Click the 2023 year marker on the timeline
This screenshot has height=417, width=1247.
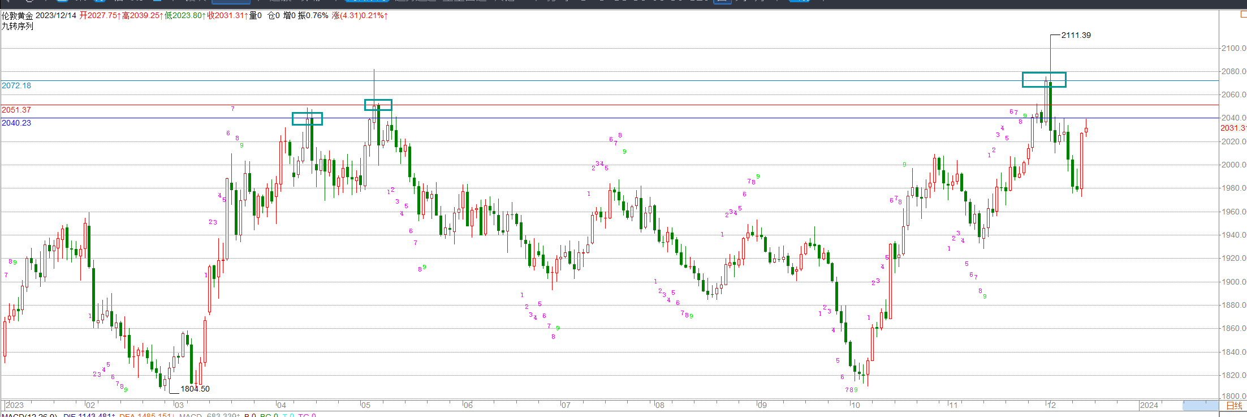coord(15,405)
